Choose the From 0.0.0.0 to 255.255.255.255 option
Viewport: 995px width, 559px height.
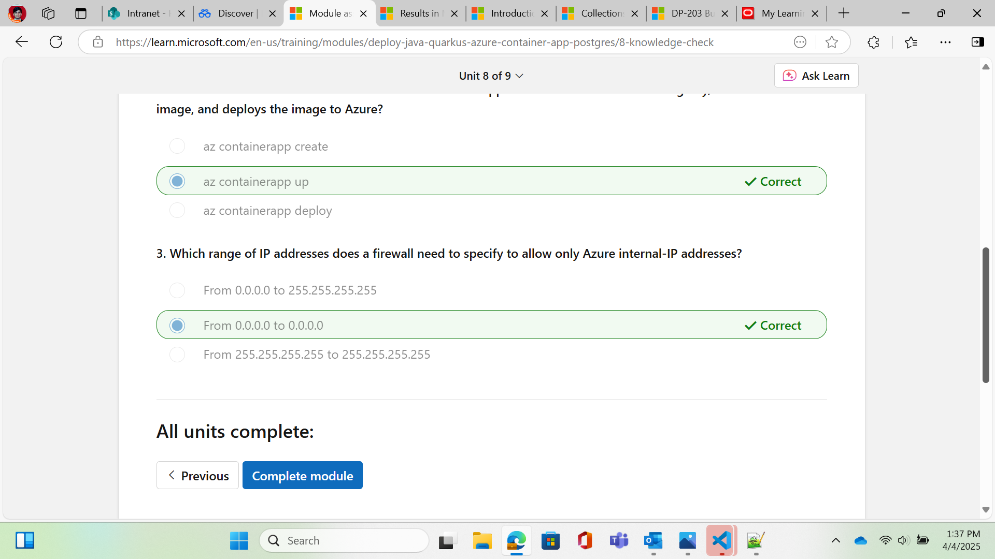[177, 290]
